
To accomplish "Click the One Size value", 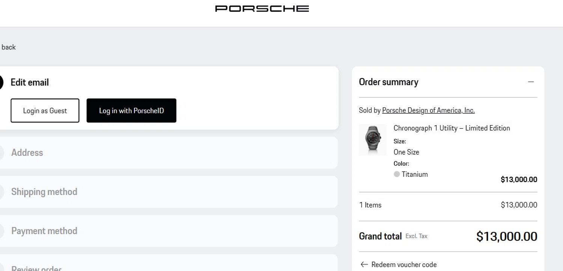I will pyautogui.click(x=406, y=152).
